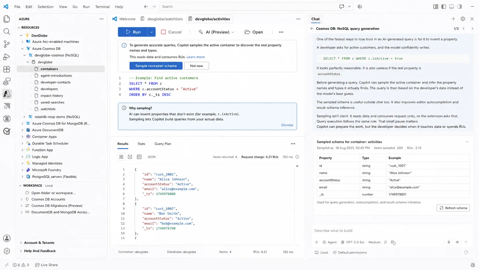Open the Source Control view
Image resolution: width=480 pixels, height=270 pixels.
7,44
